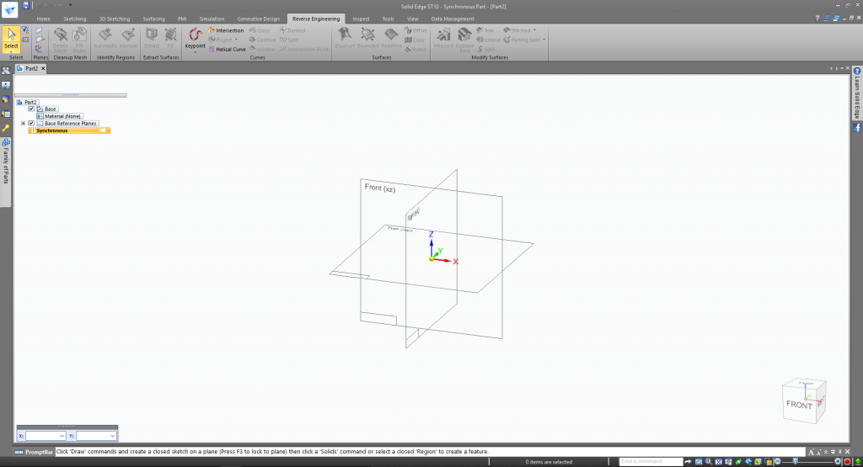Screen dimensions: 863x467
Task: Switch to the Home ribbon tab
Action: pos(44,19)
